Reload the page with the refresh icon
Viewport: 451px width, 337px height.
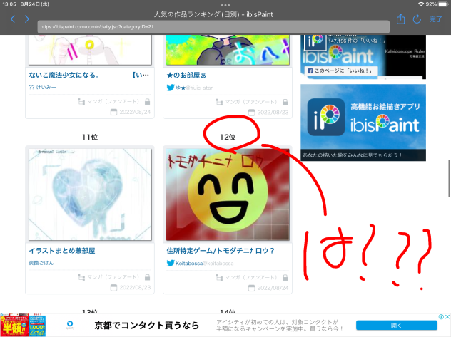417,19
